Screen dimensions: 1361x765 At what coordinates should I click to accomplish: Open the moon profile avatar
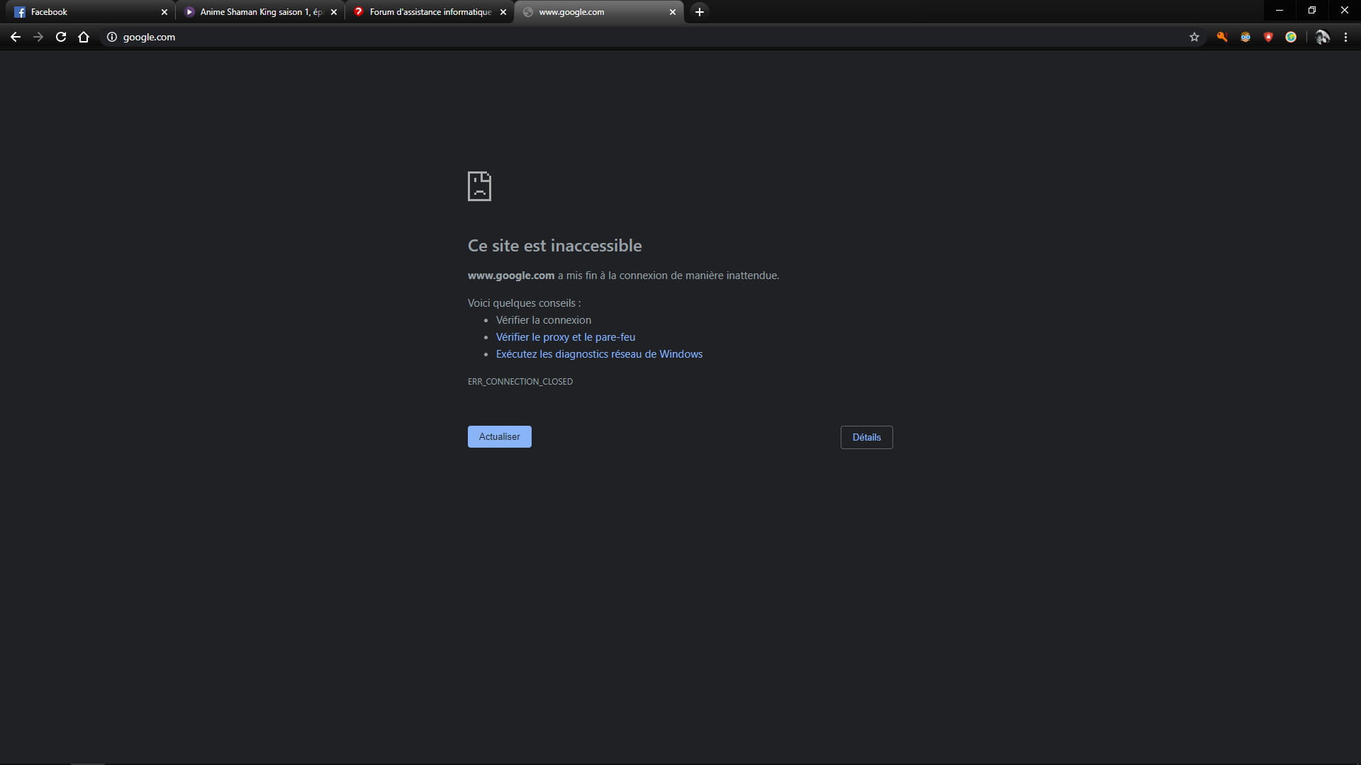pyautogui.click(x=1322, y=37)
